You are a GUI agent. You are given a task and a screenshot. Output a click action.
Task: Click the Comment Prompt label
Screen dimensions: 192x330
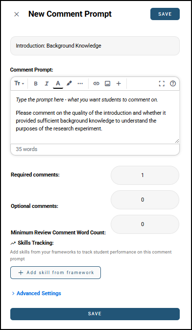click(32, 70)
